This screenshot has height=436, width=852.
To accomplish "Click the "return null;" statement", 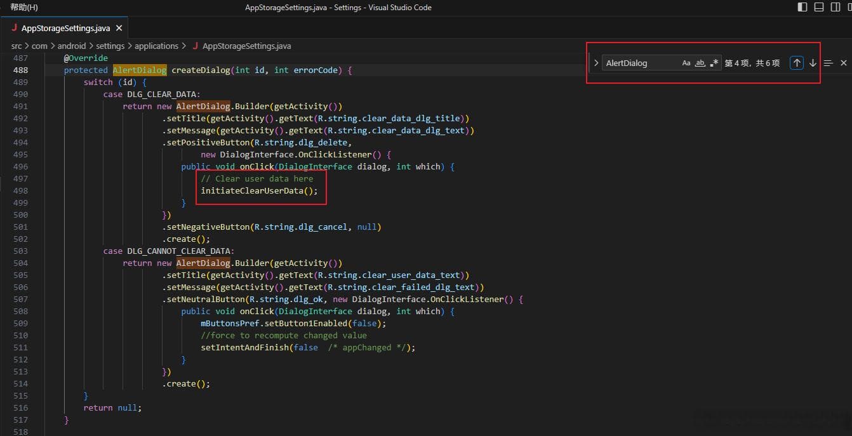I will point(113,407).
